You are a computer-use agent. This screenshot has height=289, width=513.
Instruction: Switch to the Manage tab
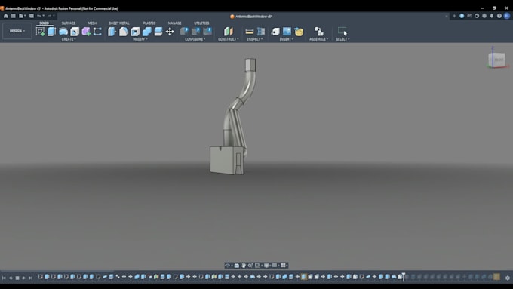point(174,23)
